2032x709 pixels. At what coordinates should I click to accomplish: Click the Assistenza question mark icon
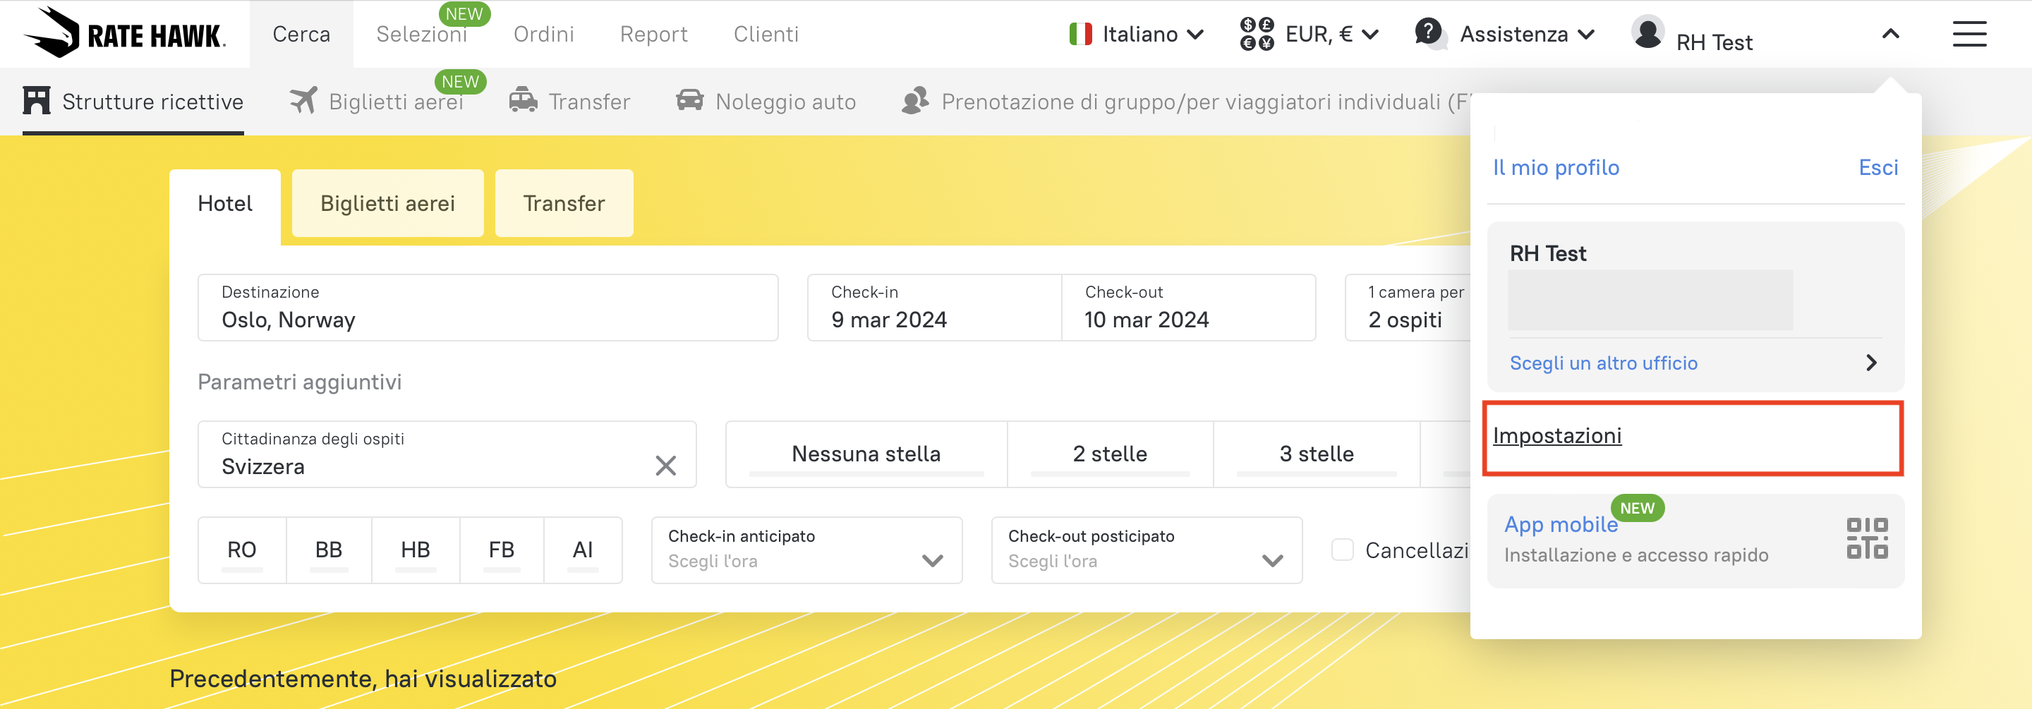coord(1428,33)
